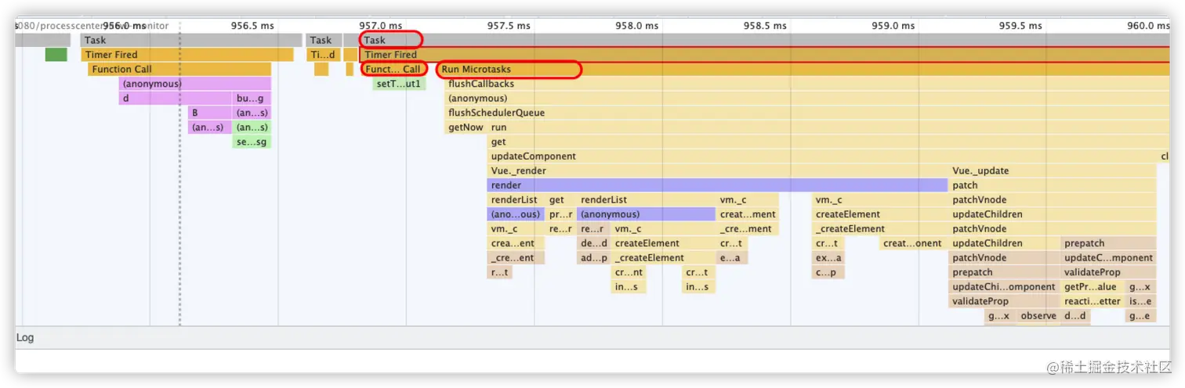Select the 'g...x' block left of observe
The image size is (1185, 388).
point(999,315)
